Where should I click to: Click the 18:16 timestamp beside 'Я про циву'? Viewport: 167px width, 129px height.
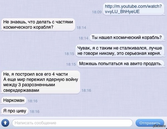point(35,111)
